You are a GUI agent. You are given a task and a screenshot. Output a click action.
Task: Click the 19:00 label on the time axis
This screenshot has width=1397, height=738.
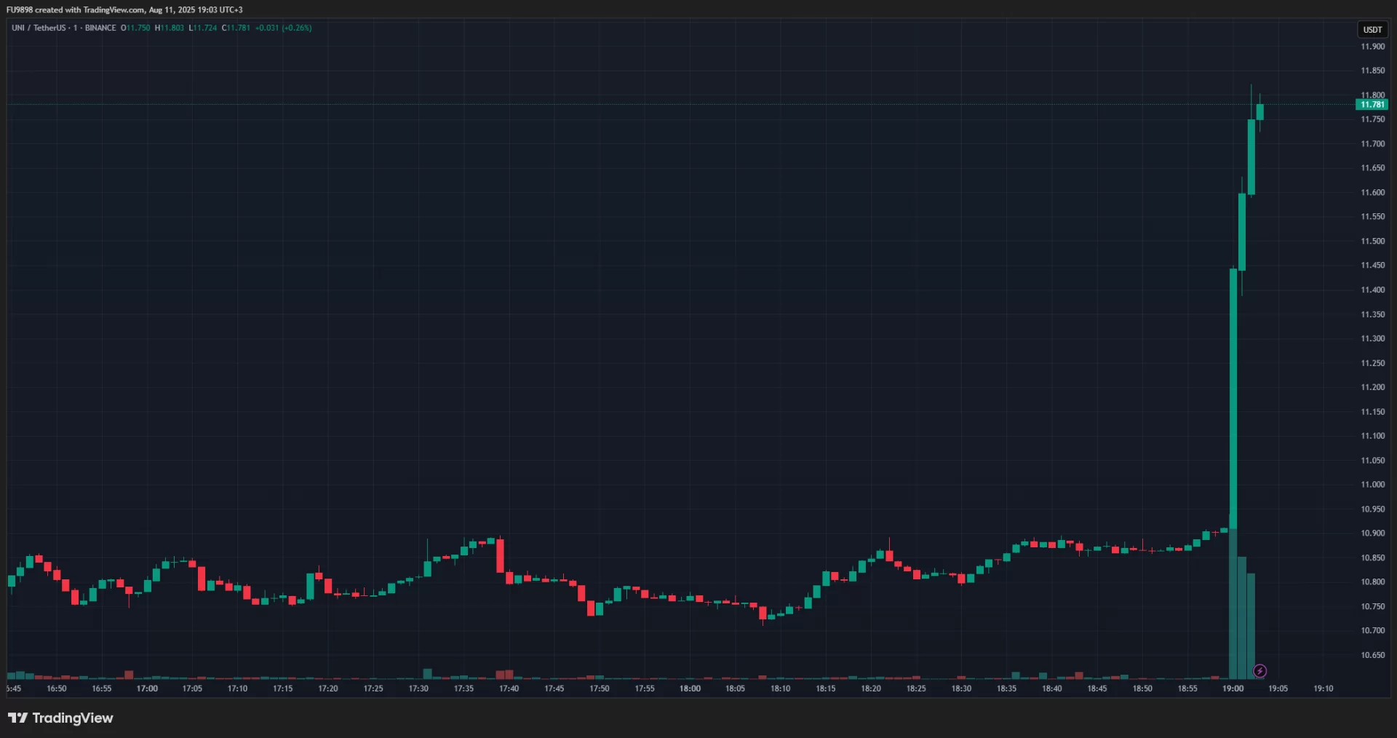pyautogui.click(x=1233, y=689)
